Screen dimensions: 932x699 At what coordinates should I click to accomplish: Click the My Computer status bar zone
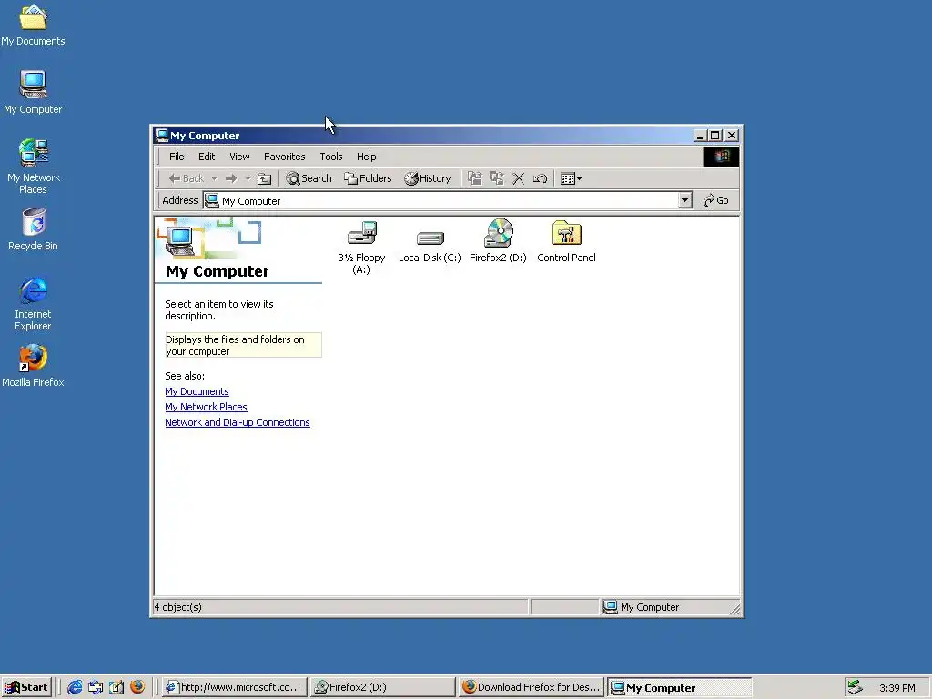(x=669, y=607)
